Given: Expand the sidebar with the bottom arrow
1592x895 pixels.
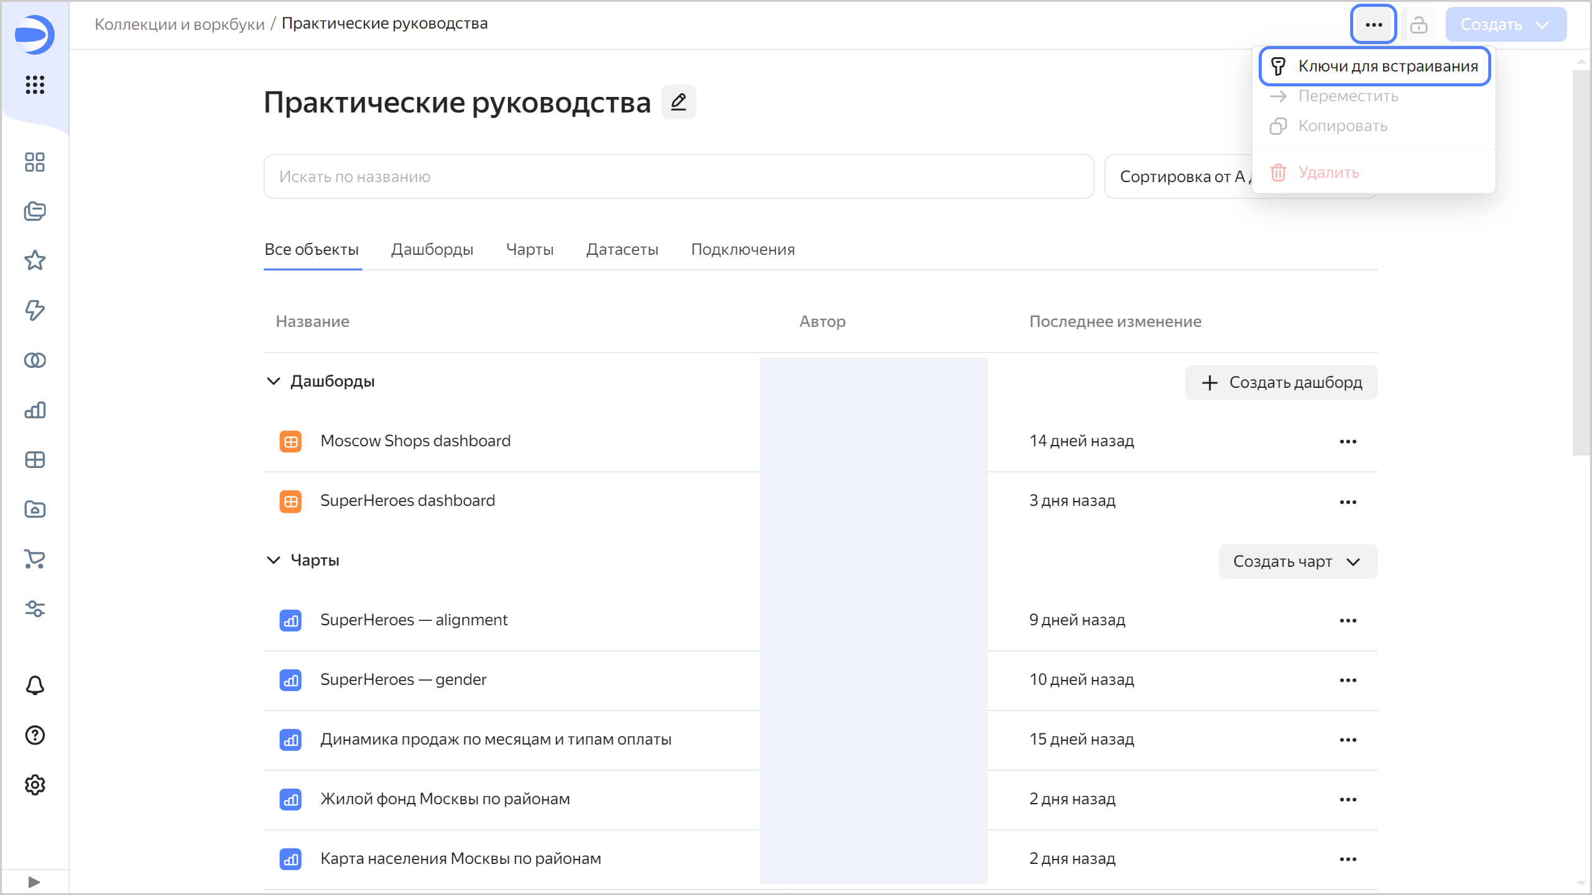Looking at the screenshot, I should click(34, 882).
